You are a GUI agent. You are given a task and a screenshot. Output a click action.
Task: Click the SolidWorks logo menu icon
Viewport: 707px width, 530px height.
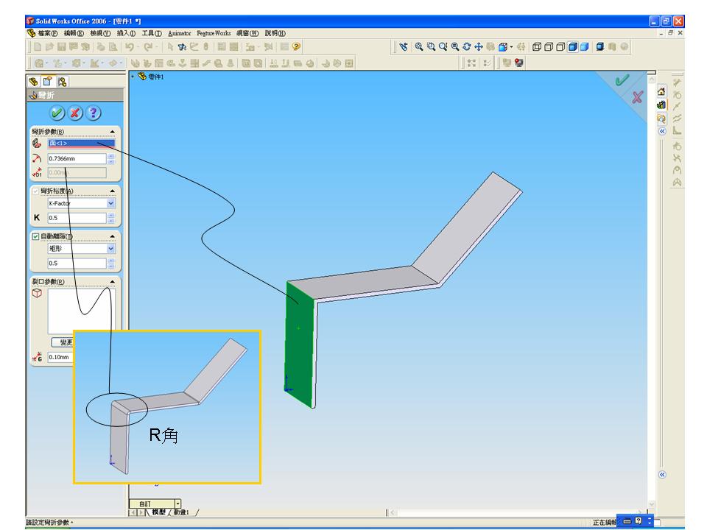[x=31, y=33]
